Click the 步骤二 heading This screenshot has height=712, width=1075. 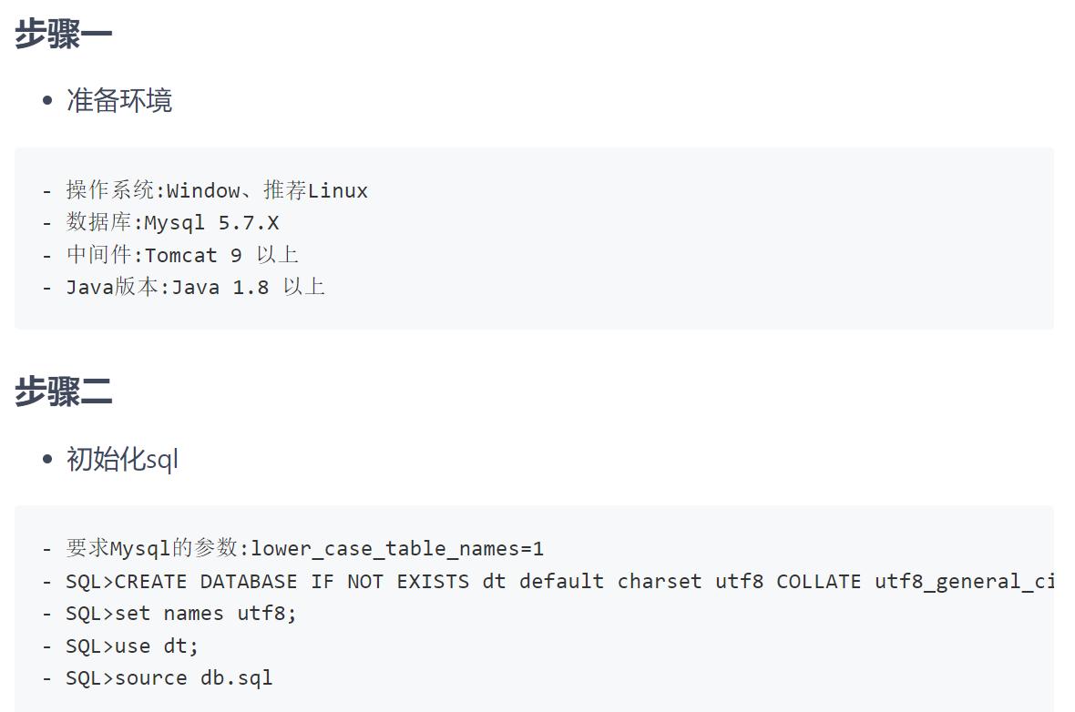click(63, 392)
